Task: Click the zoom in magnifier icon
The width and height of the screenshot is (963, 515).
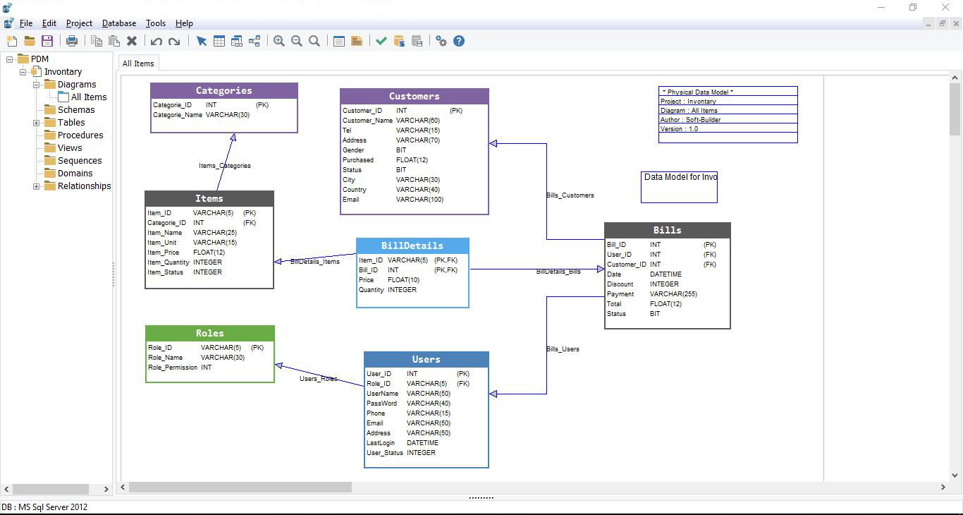Action: 279,41
